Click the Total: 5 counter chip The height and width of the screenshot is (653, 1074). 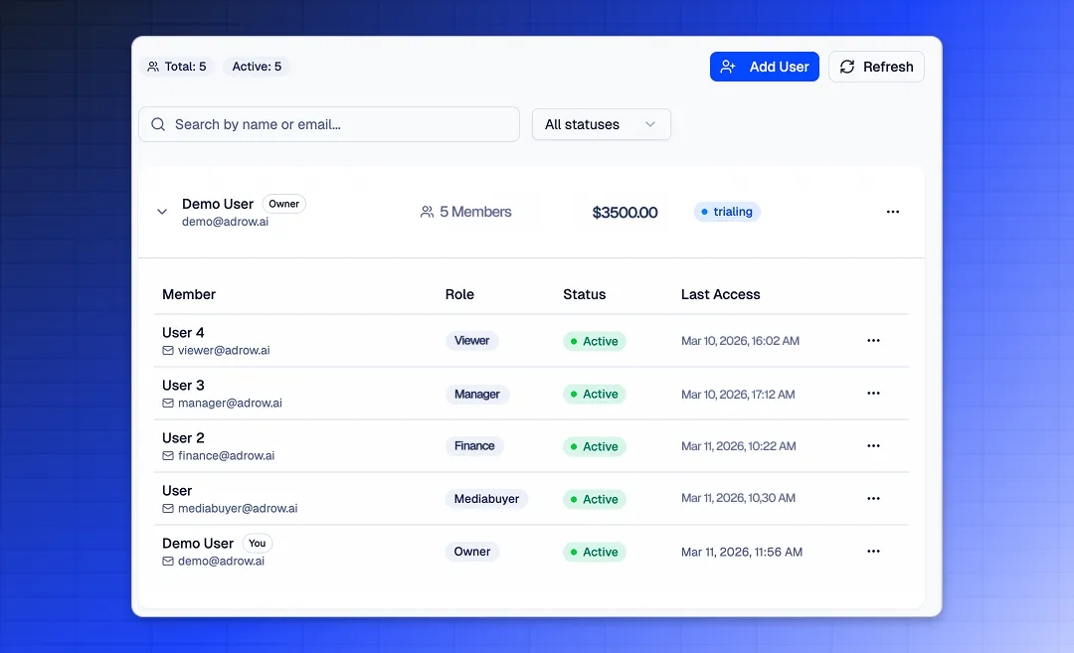pos(177,67)
